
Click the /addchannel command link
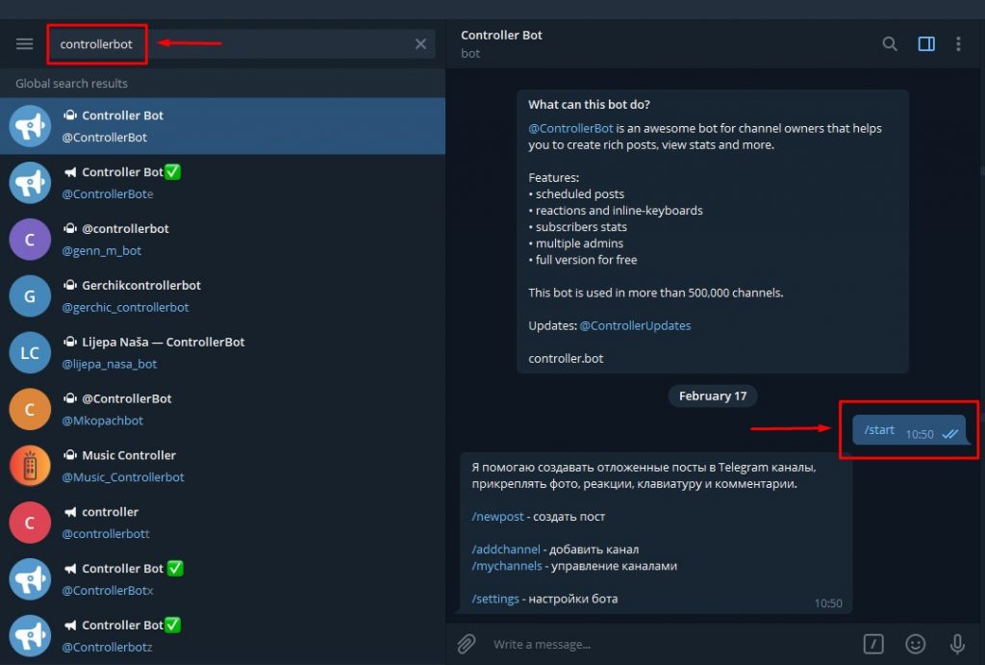pyautogui.click(x=506, y=550)
